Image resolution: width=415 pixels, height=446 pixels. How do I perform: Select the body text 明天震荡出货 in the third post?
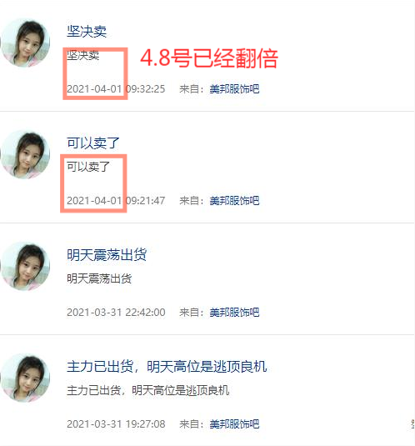pyautogui.click(x=99, y=278)
